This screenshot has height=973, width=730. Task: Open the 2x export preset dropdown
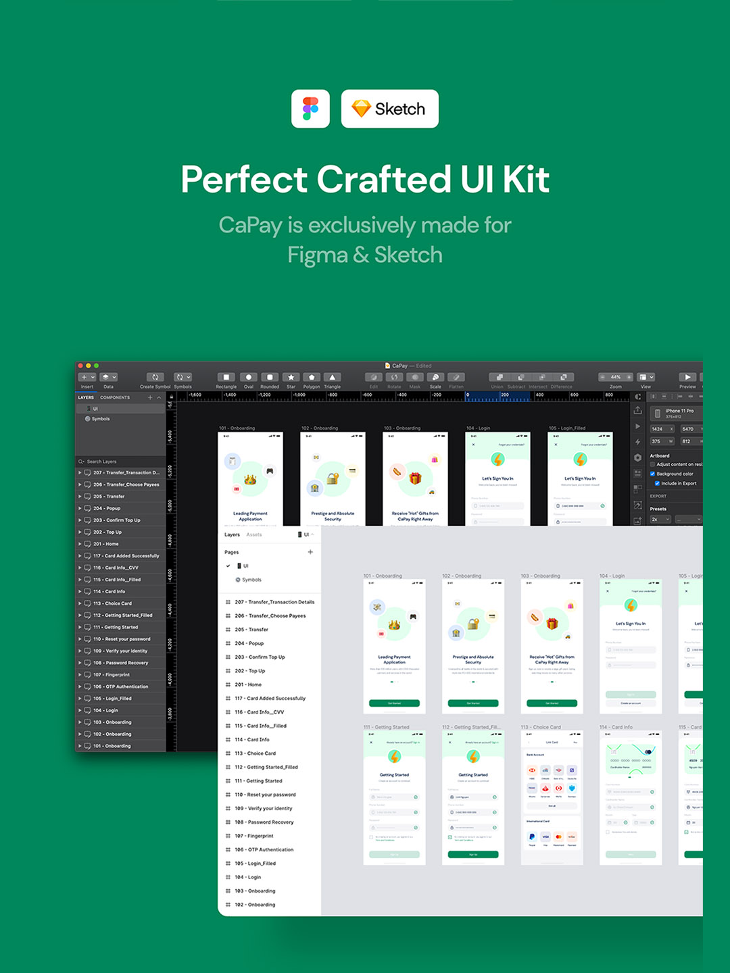660,519
